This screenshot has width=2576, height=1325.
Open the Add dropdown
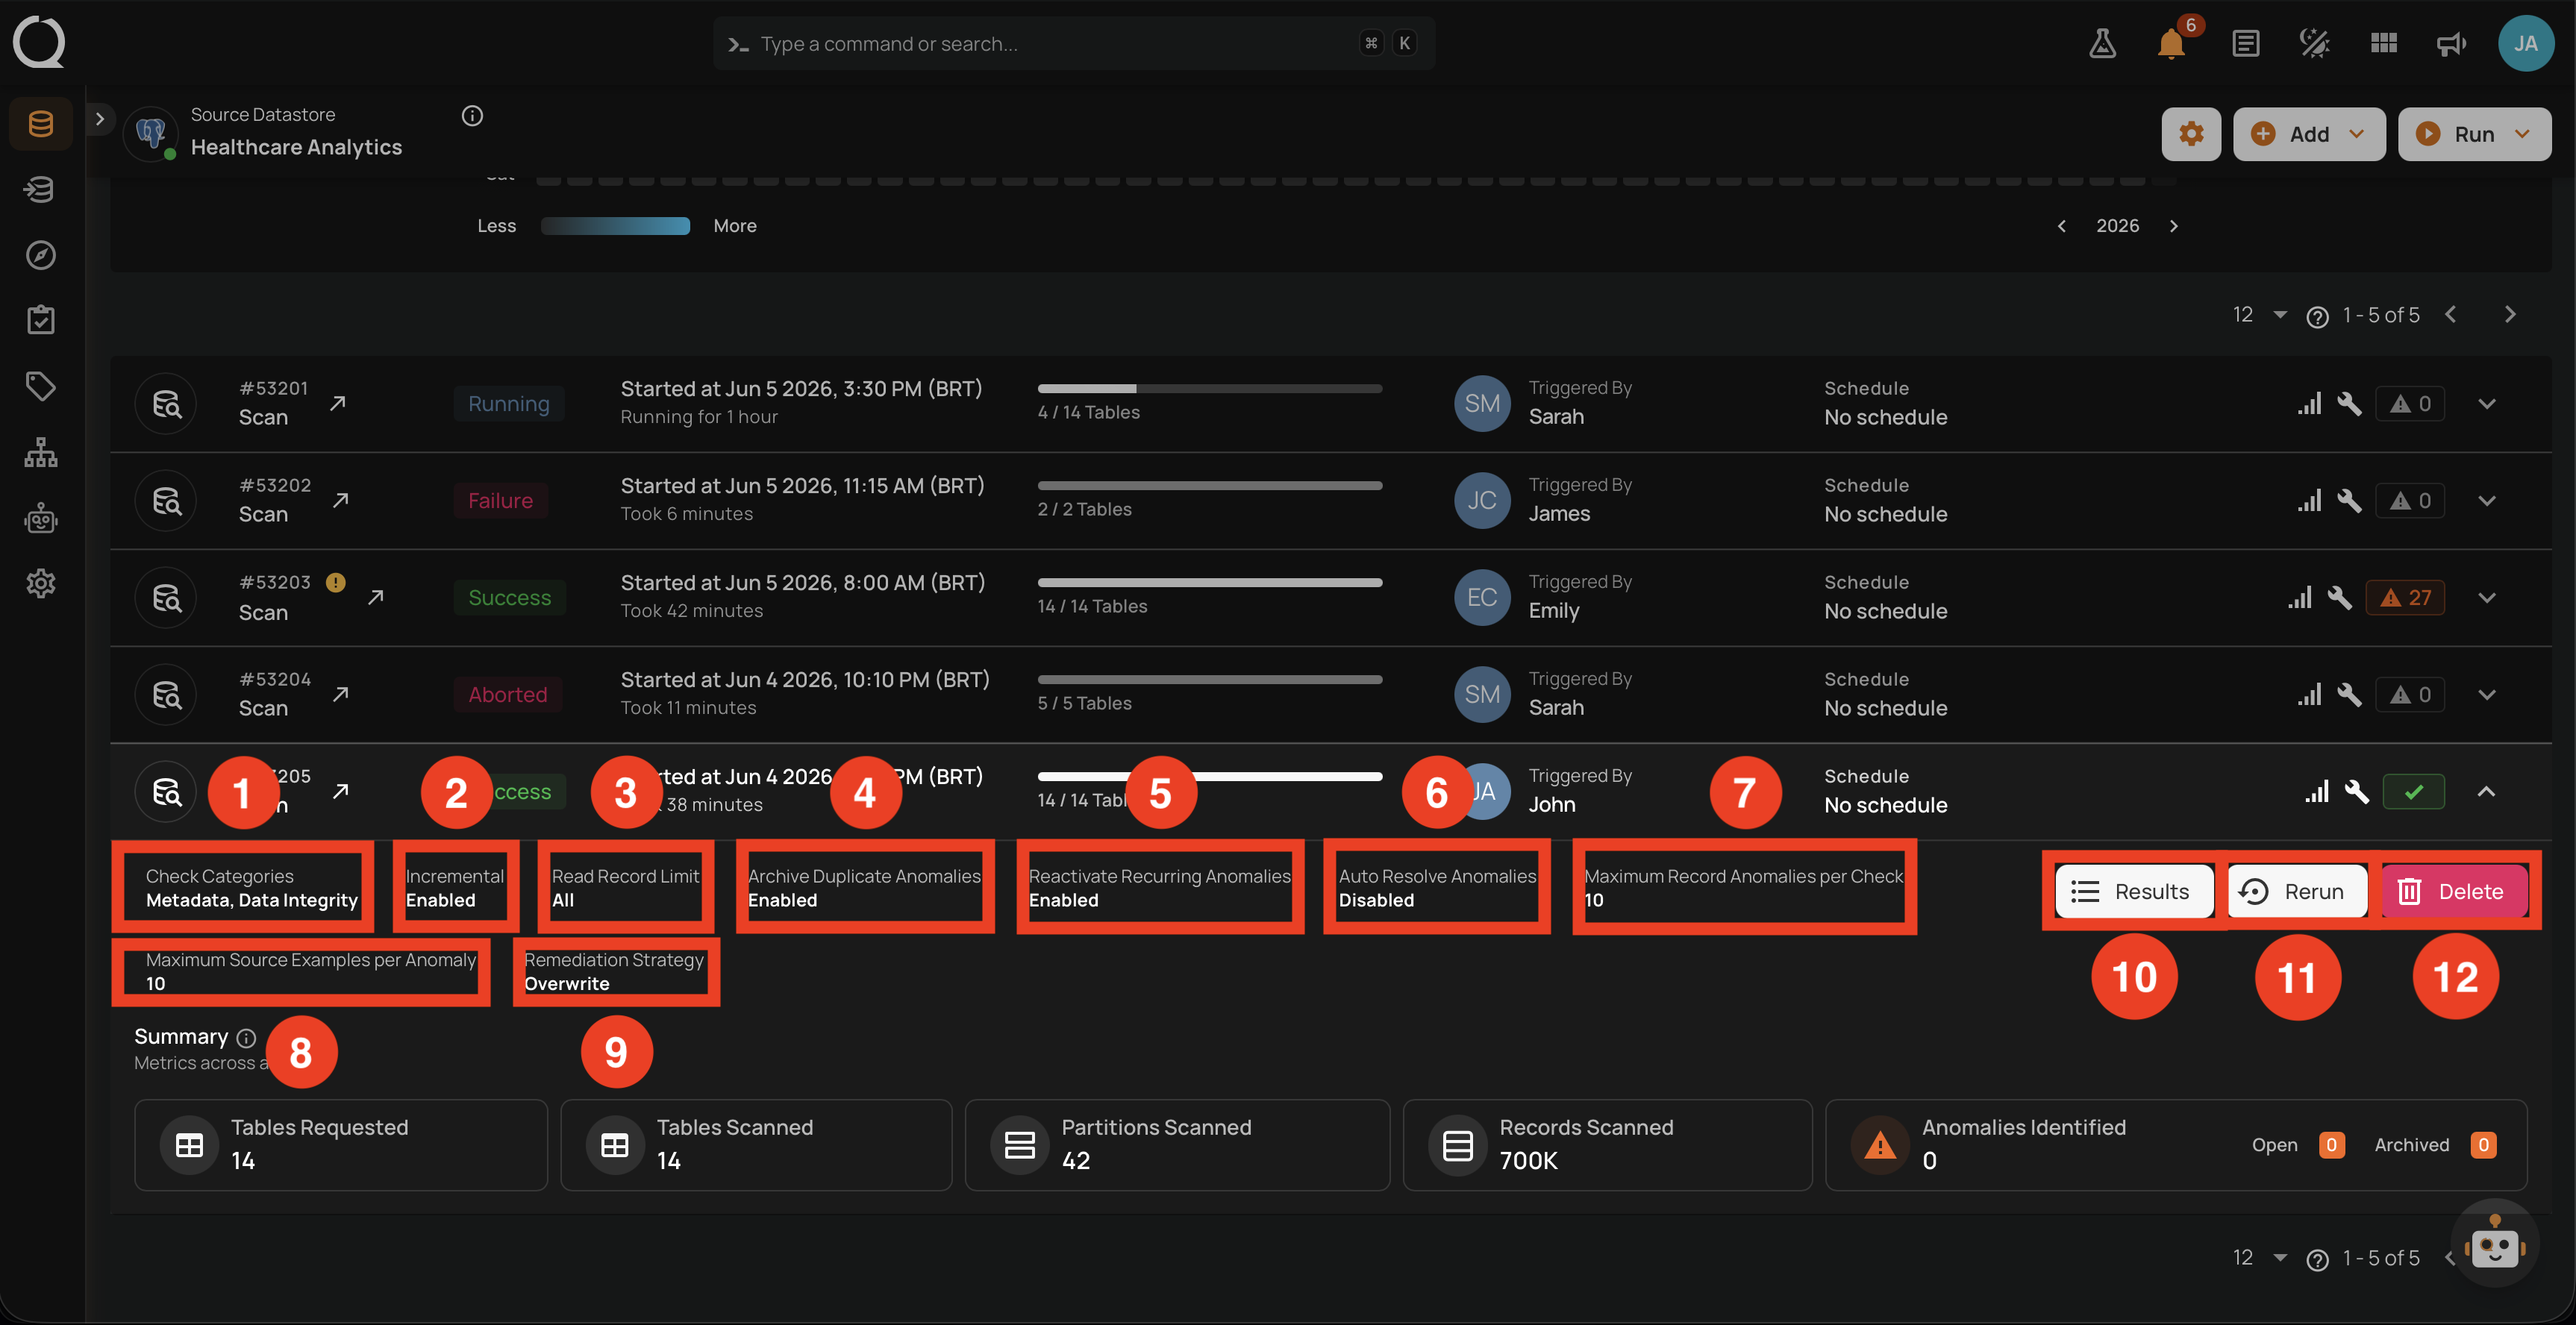tap(2309, 134)
